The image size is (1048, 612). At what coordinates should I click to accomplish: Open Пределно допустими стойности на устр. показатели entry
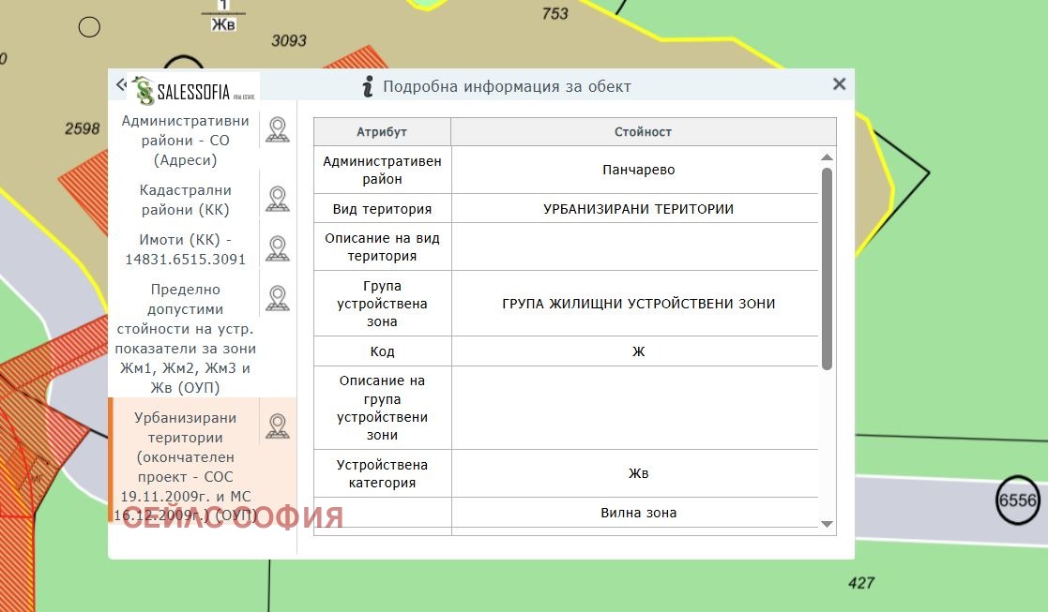(185, 338)
